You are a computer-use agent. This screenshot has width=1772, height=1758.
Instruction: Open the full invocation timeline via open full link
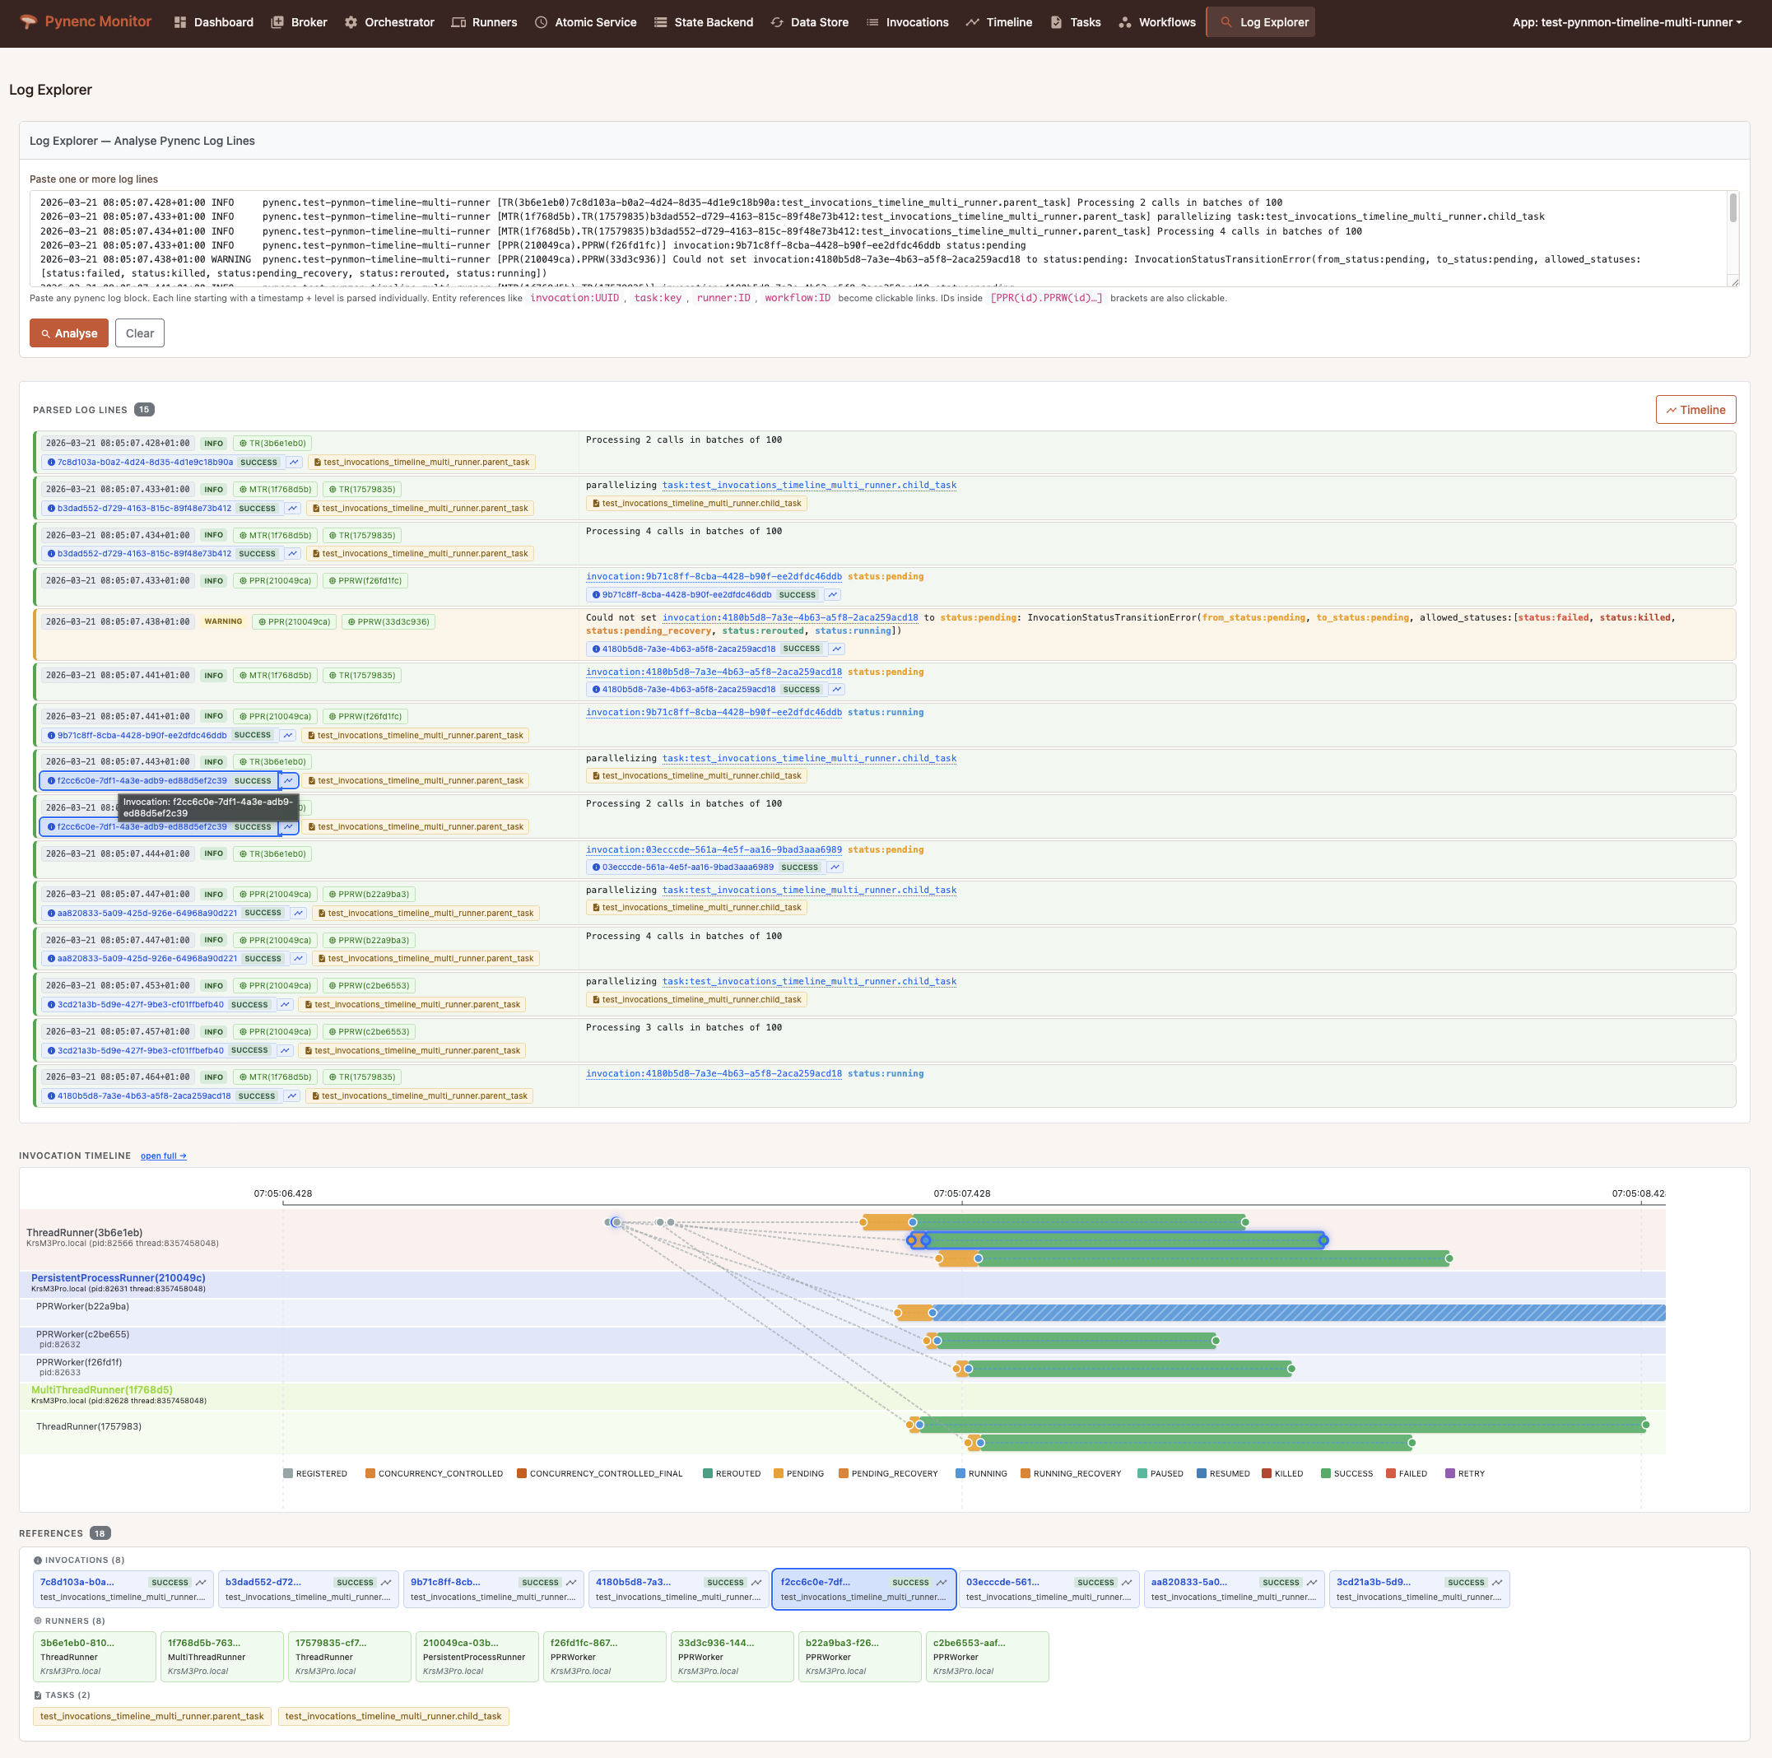(163, 1156)
